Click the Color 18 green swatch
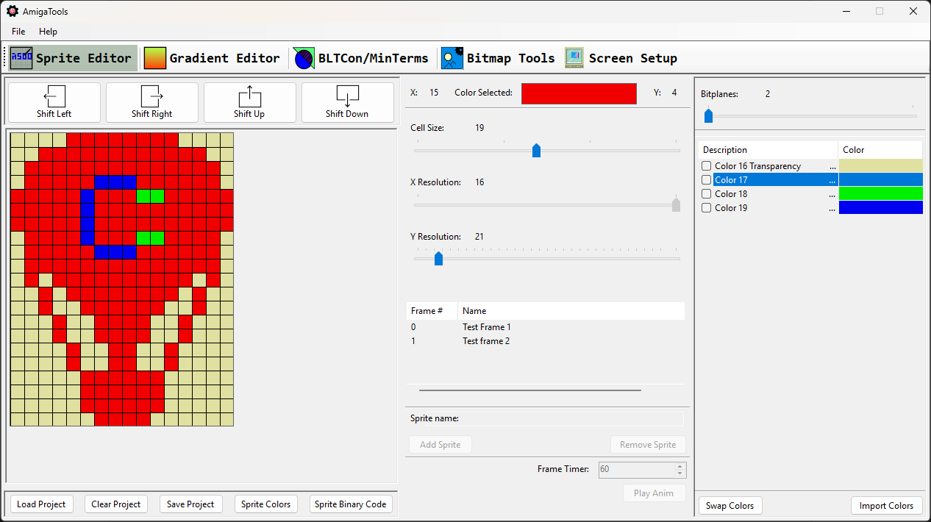This screenshot has height=522, width=931. tap(881, 194)
